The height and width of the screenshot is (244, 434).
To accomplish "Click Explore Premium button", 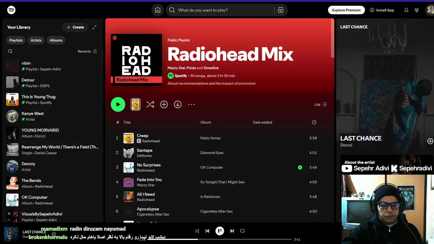I will [x=346, y=10].
